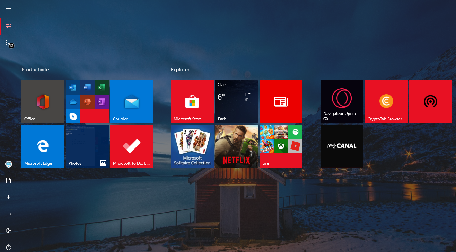Click the Candy Crush Friends icon in Lire folder
This screenshot has height=252, width=456.
click(x=266, y=146)
